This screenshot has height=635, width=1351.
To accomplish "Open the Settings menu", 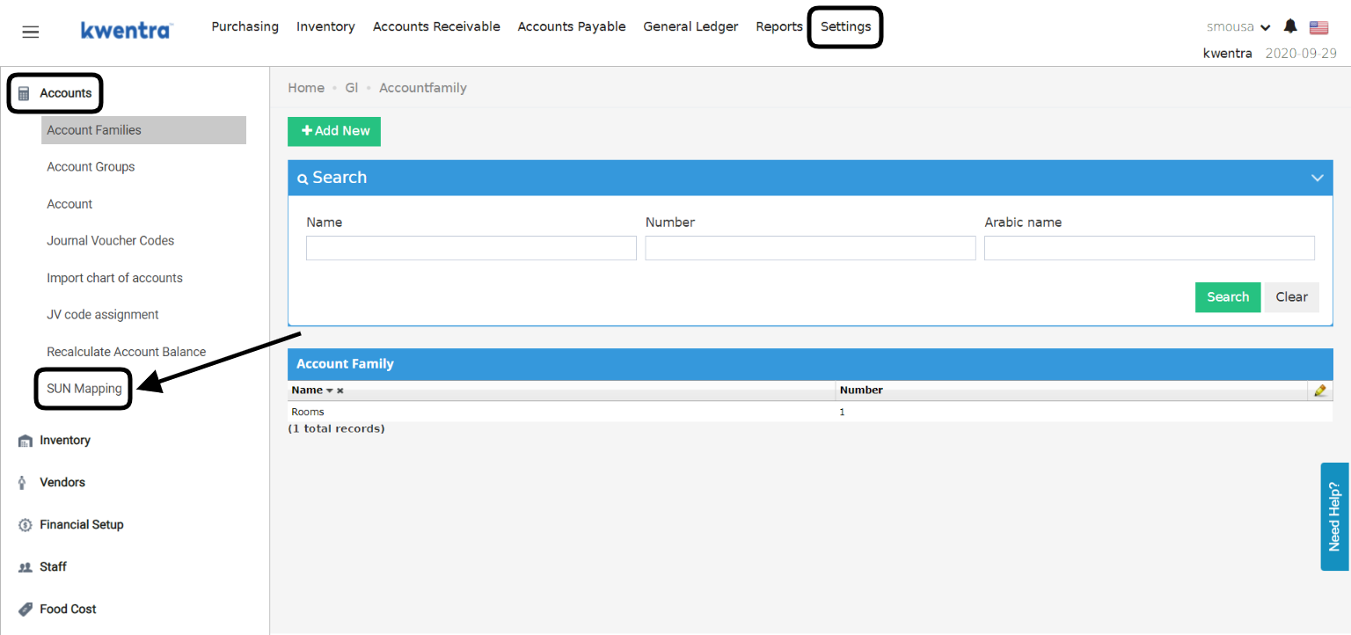I will point(845,26).
